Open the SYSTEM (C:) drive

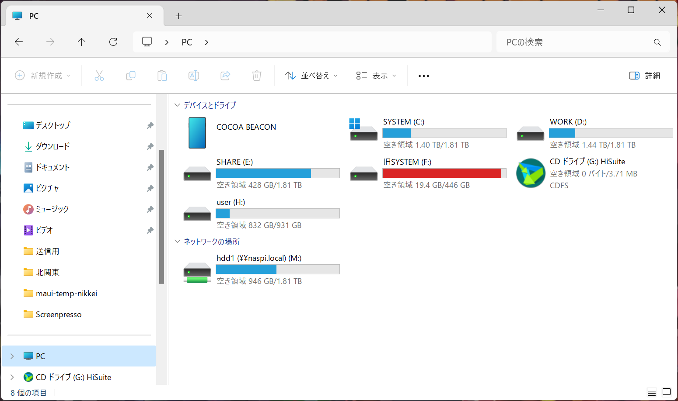point(403,122)
